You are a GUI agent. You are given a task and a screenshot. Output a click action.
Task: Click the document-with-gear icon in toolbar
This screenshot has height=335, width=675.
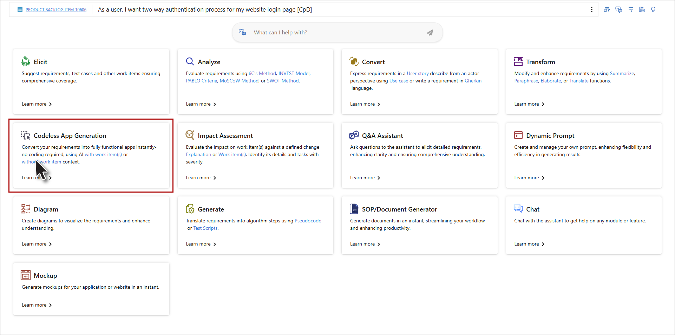pyautogui.click(x=642, y=9)
